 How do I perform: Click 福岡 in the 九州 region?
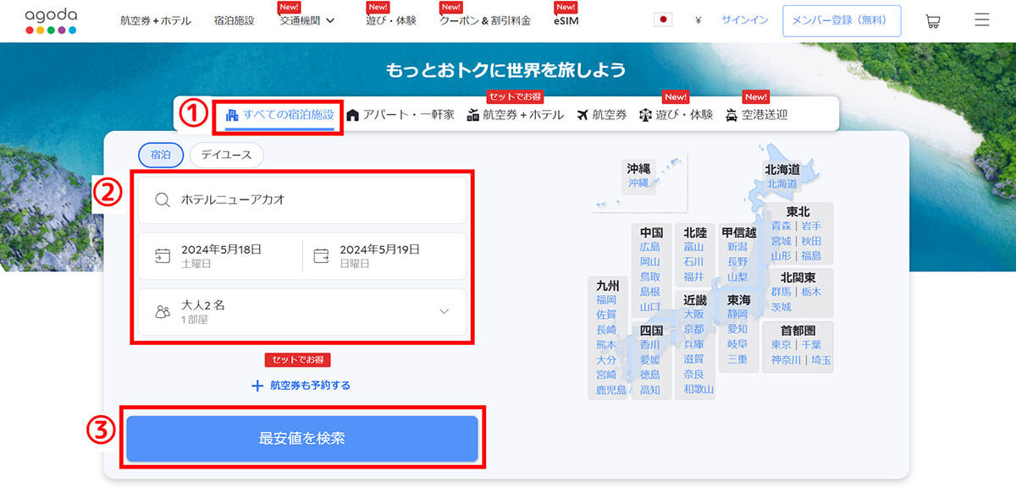click(x=606, y=299)
